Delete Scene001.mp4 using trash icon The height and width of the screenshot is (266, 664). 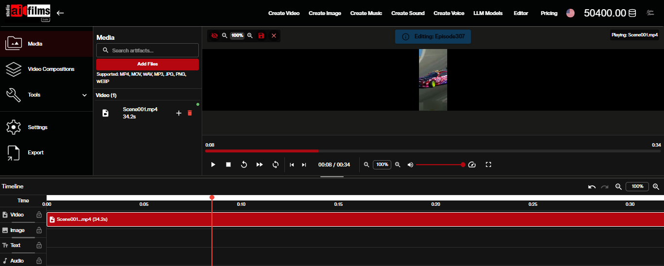point(190,113)
